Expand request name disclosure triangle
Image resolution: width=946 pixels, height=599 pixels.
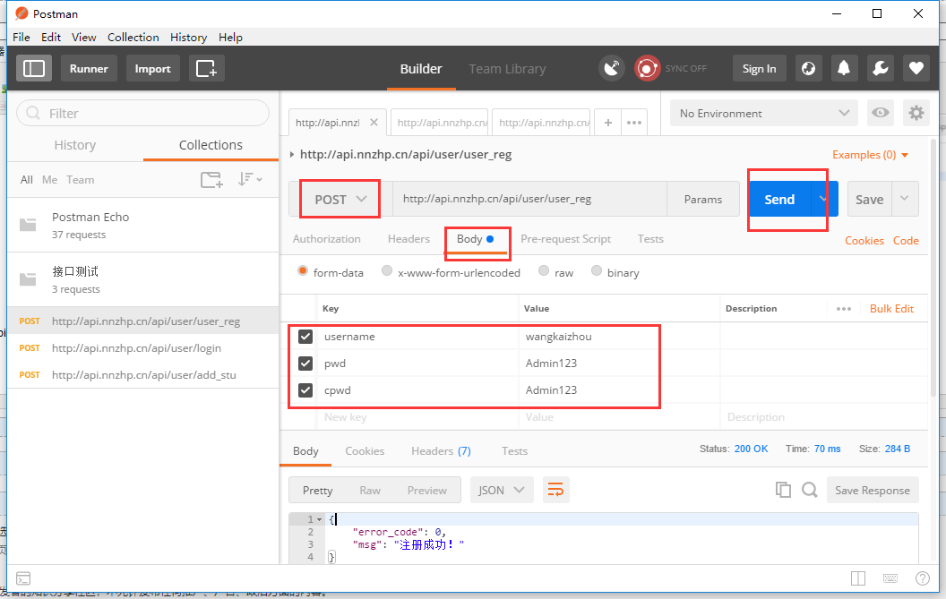click(292, 154)
